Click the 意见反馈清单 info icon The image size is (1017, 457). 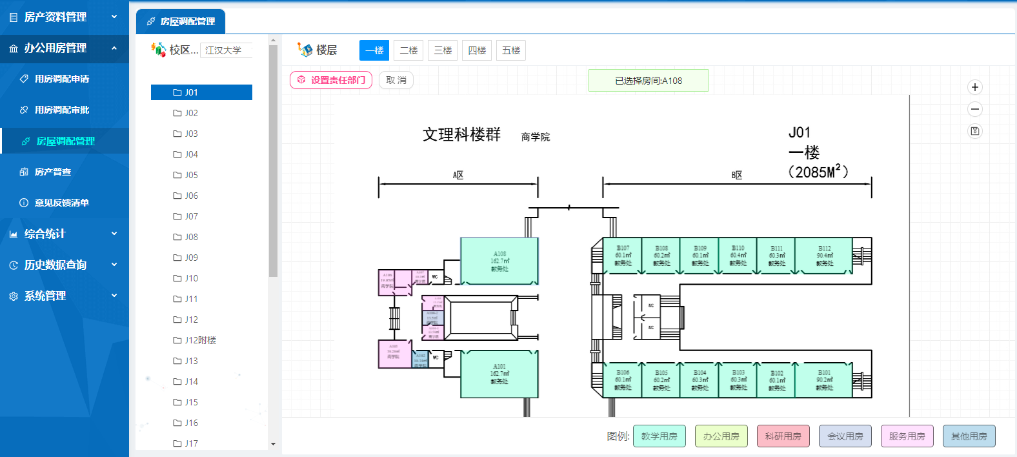click(x=24, y=203)
